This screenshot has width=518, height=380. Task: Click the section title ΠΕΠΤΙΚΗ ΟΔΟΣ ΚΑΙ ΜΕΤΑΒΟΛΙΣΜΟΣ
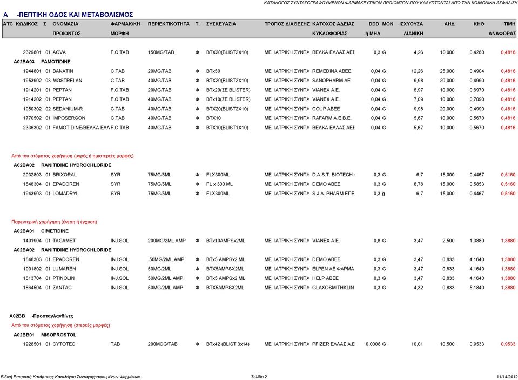[x=76, y=15]
